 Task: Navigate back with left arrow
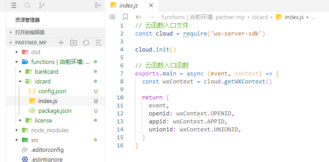pyautogui.click(x=139, y=17)
